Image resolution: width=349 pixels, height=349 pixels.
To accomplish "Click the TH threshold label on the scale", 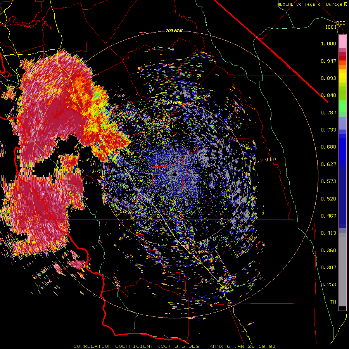I will 333,302.
